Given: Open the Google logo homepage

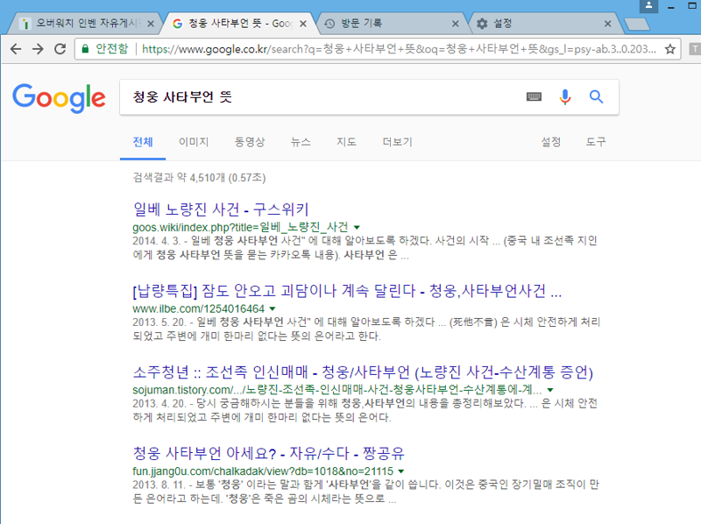Looking at the screenshot, I should click(59, 98).
